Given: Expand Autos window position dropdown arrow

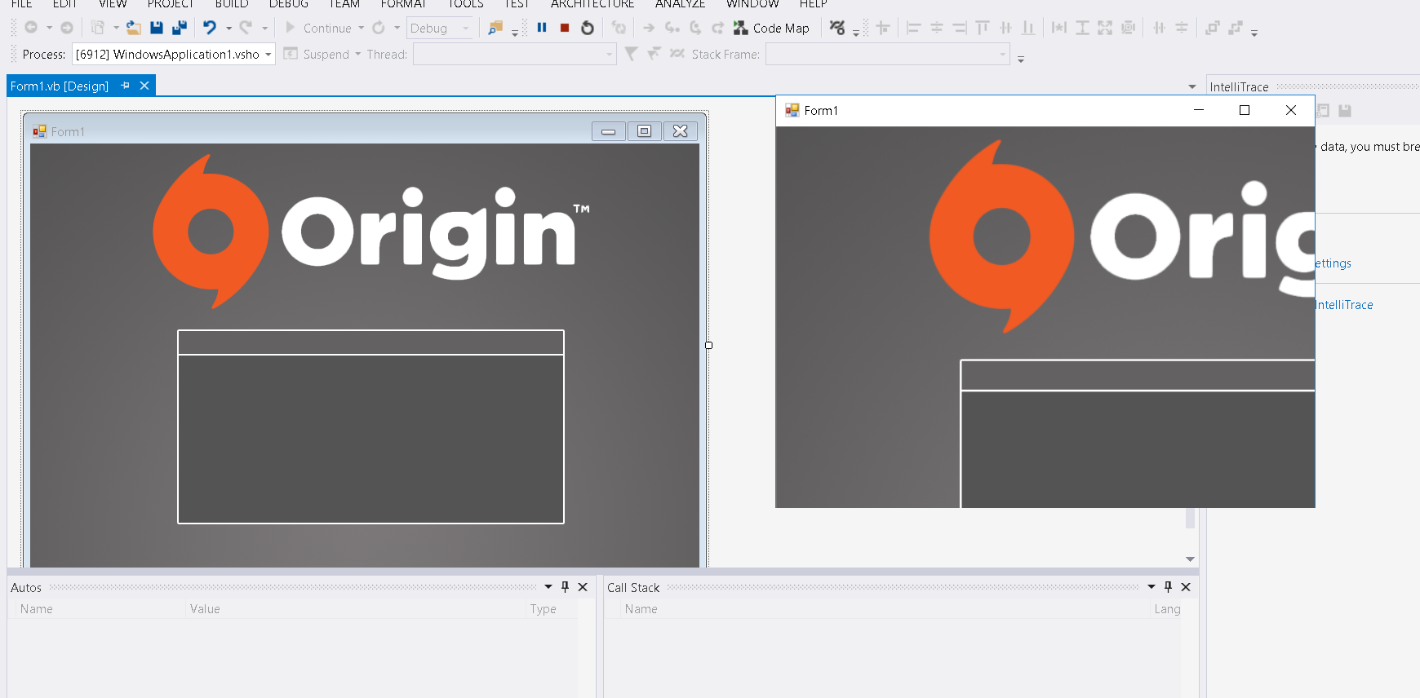Looking at the screenshot, I should coord(548,587).
